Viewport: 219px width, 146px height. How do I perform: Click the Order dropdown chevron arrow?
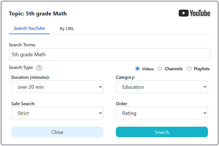click(x=205, y=113)
